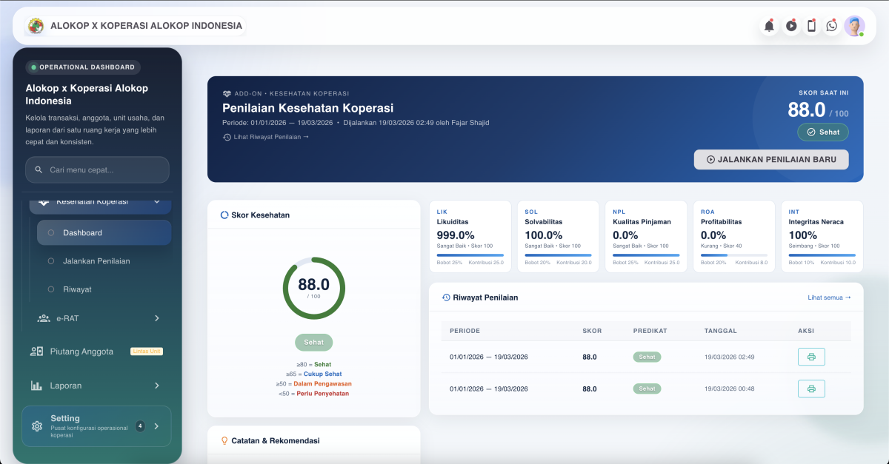Click the Piutang Anggota card icon
Image resolution: width=889 pixels, height=464 pixels.
[35, 352]
